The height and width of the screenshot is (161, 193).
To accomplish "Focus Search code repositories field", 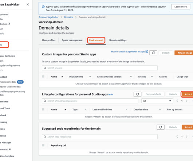I will (x=100, y=137).
